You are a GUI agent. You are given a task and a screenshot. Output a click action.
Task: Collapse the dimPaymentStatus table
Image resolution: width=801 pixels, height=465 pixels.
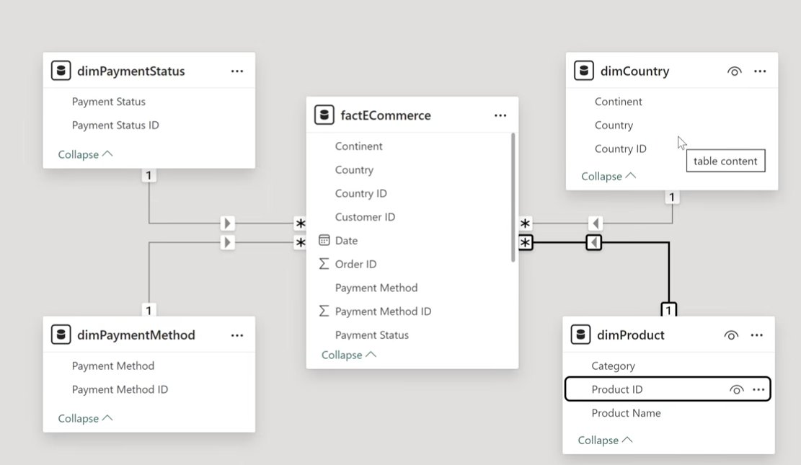[x=85, y=154]
